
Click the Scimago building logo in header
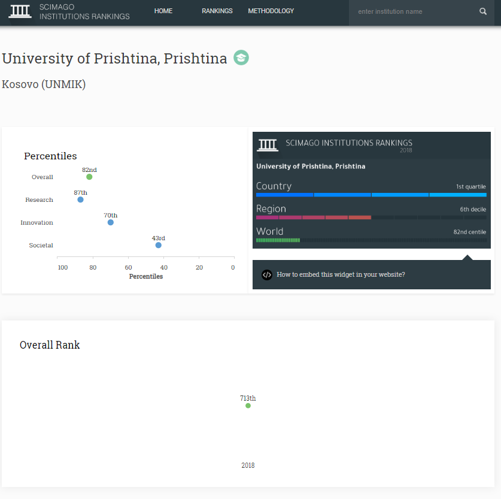pyautogui.click(x=20, y=11)
